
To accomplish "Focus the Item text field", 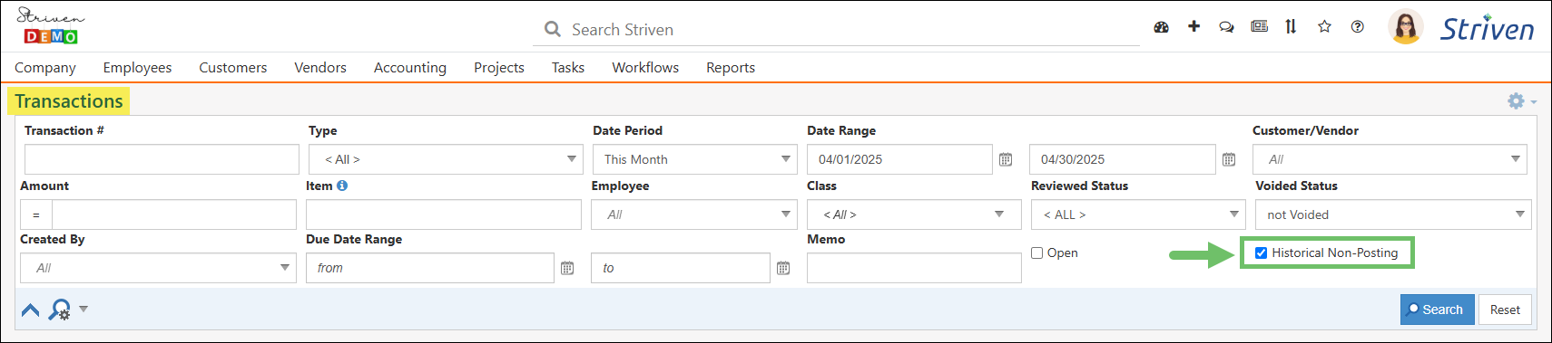I will click(x=444, y=214).
